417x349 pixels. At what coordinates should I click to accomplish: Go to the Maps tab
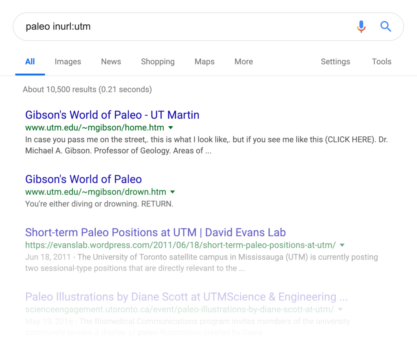point(204,61)
